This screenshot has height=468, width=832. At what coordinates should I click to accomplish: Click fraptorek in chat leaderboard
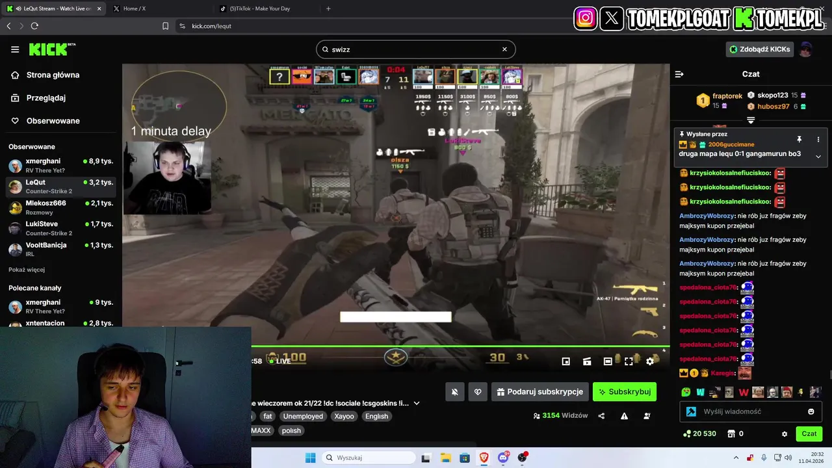[727, 96]
